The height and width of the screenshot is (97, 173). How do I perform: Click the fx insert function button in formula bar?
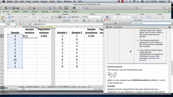pos(30,24)
